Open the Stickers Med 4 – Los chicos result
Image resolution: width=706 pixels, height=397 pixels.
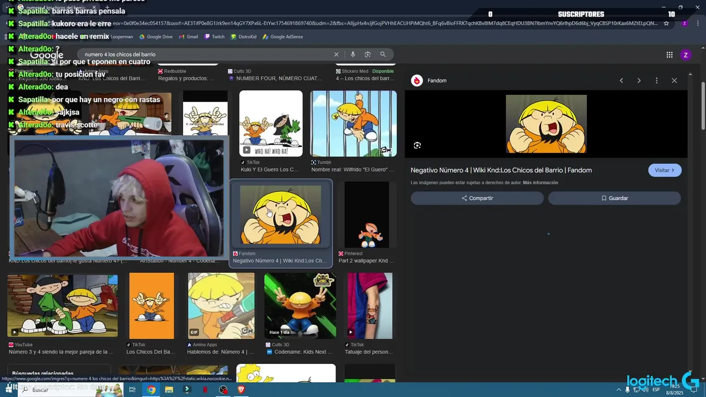(365, 75)
